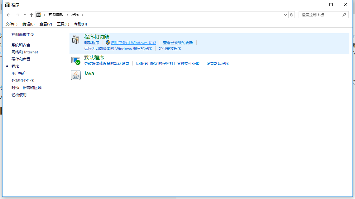Open the 工具(T) menu
The image size is (355, 199).
pyautogui.click(x=63, y=24)
